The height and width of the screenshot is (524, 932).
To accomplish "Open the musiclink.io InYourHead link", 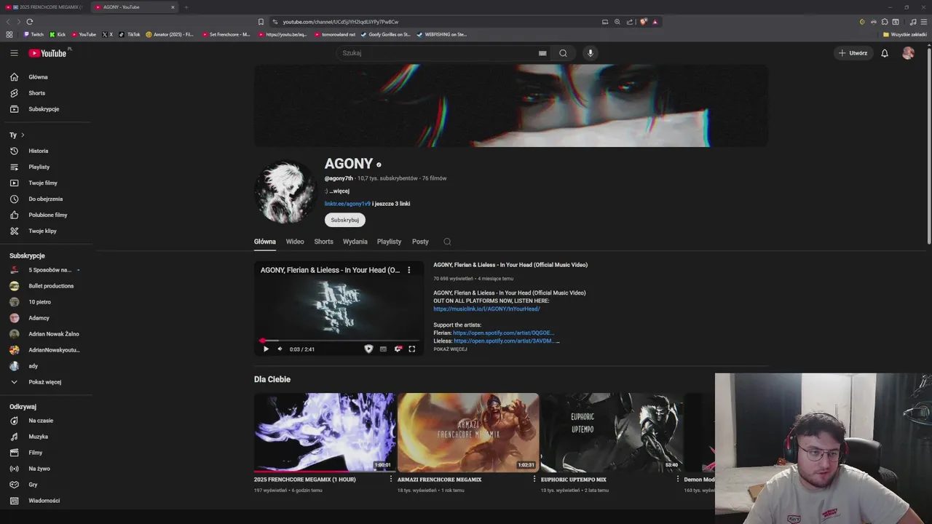I will pos(486,309).
